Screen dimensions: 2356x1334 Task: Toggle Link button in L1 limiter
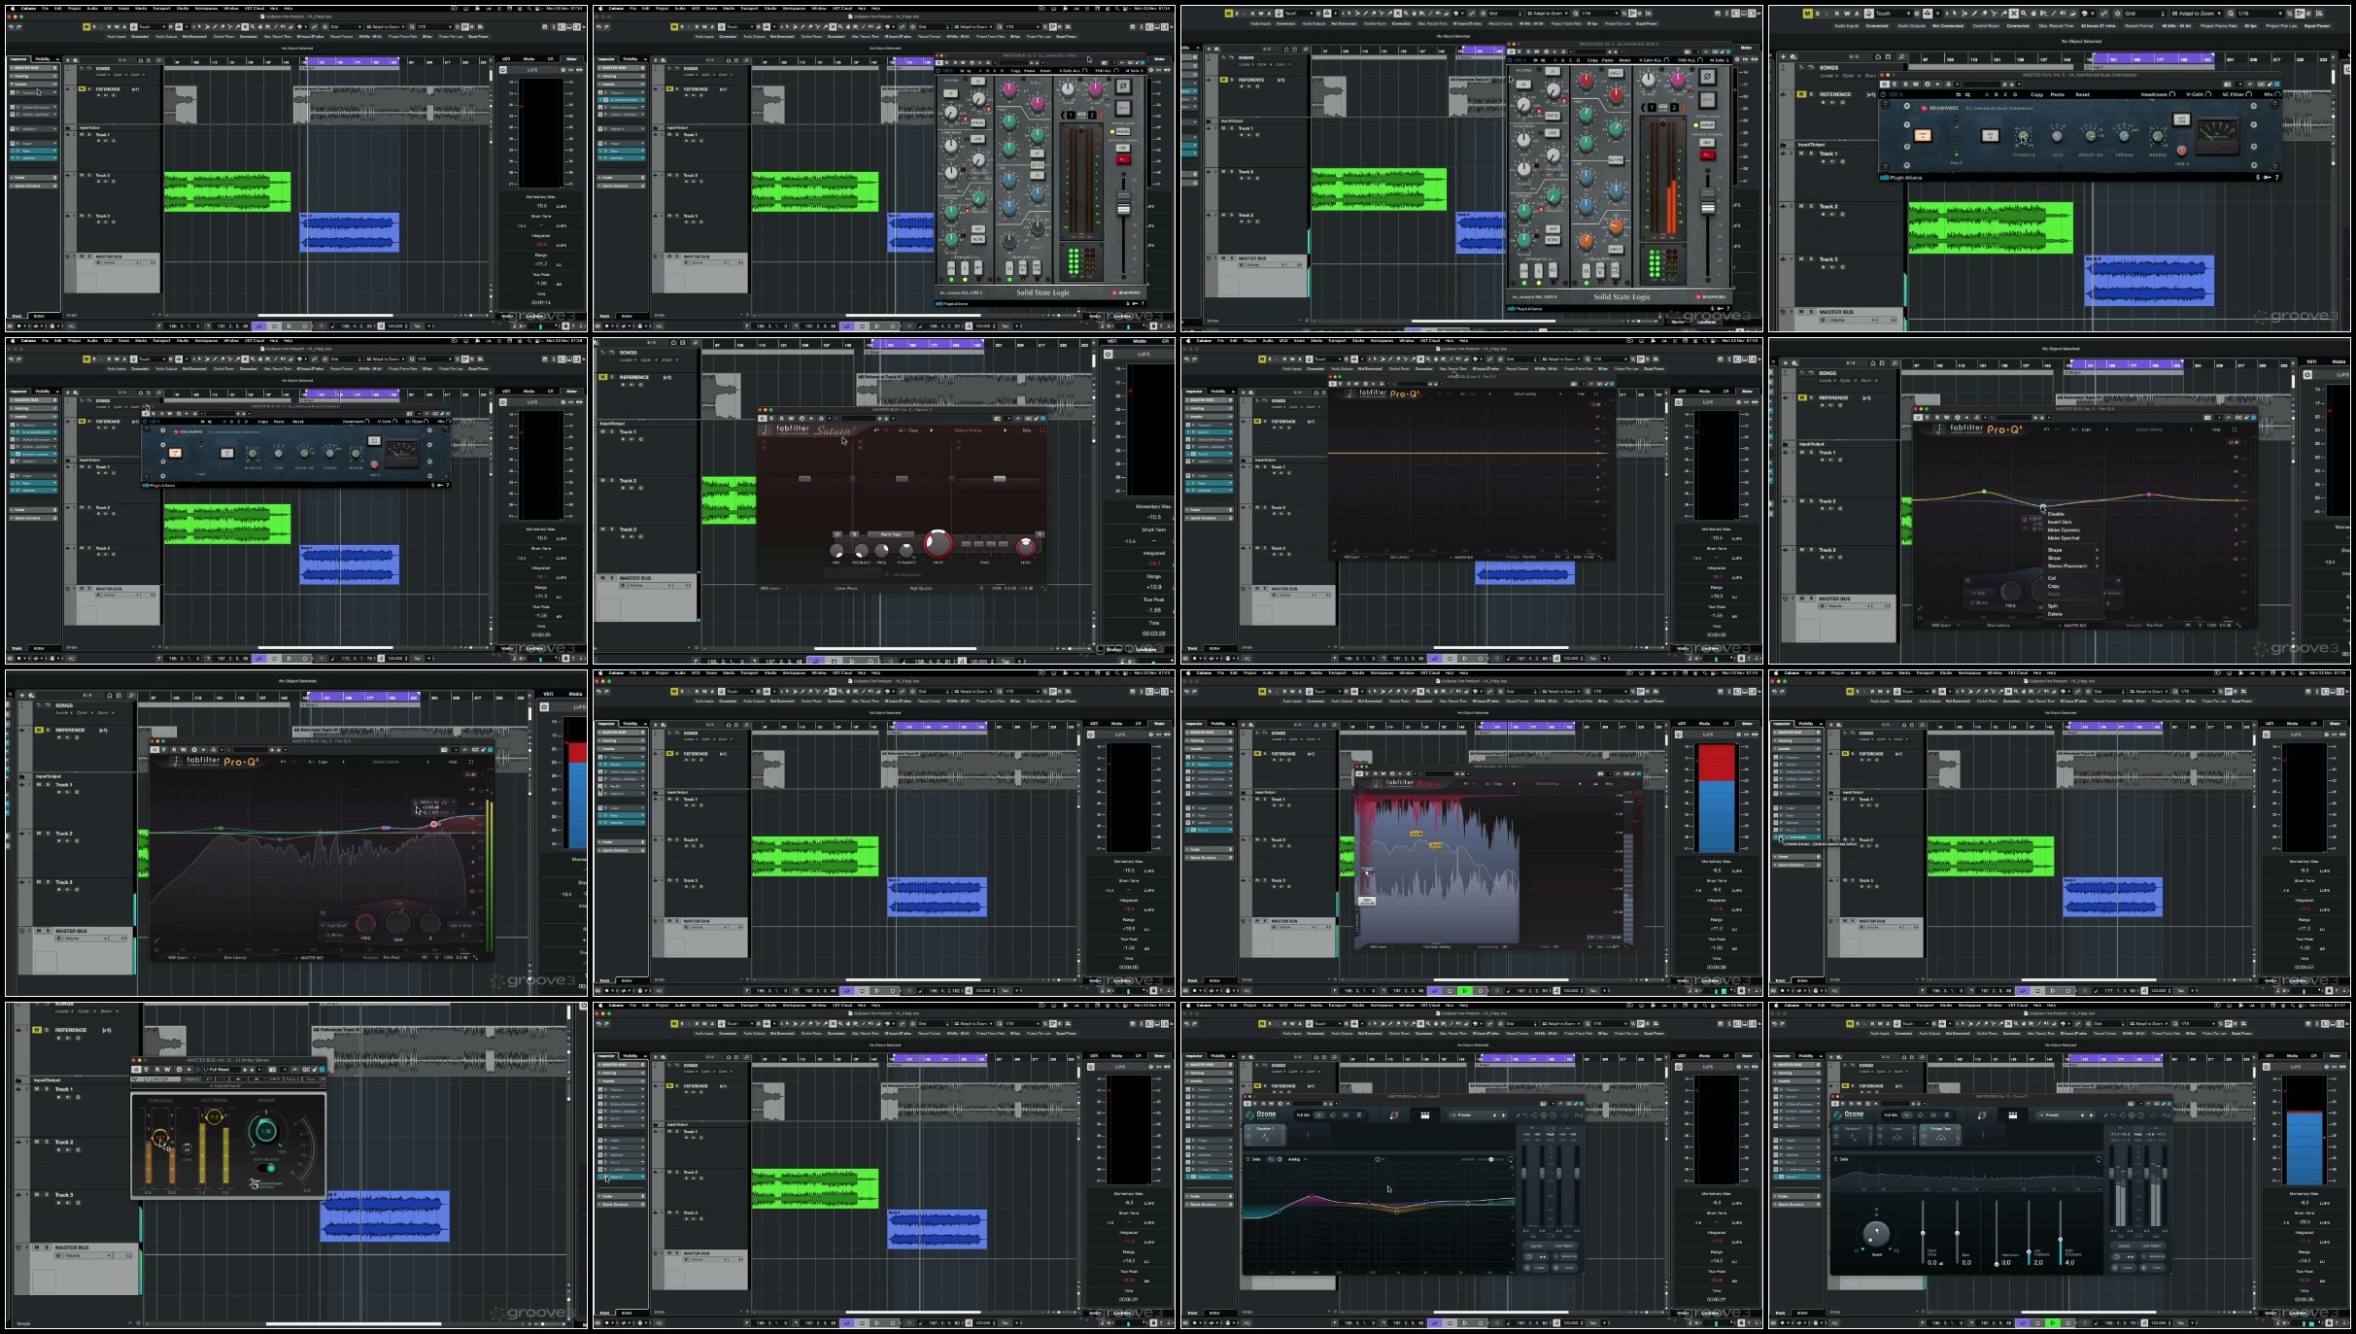(187, 1149)
